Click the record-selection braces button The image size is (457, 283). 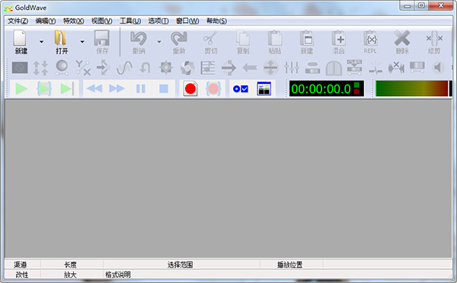click(213, 88)
